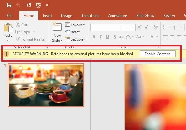This screenshot has height=130, width=186.
Task: Toggle Italic formatting
Action: pyautogui.click(x=101, y=37)
